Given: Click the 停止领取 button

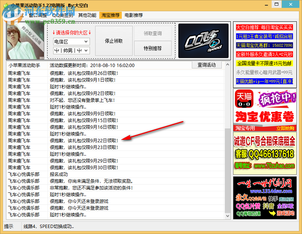Looking at the screenshot, I should tap(114, 41).
